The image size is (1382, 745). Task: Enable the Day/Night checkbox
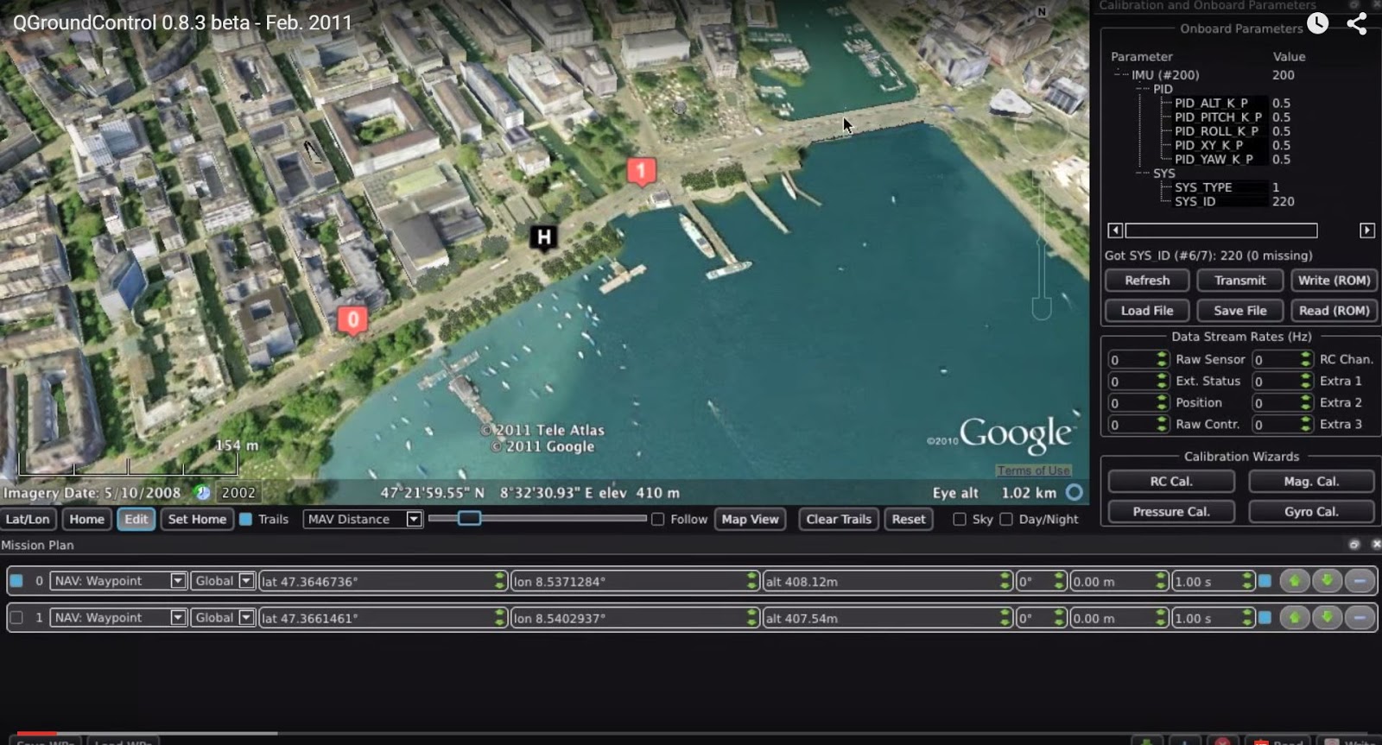tap(1006, 519)
